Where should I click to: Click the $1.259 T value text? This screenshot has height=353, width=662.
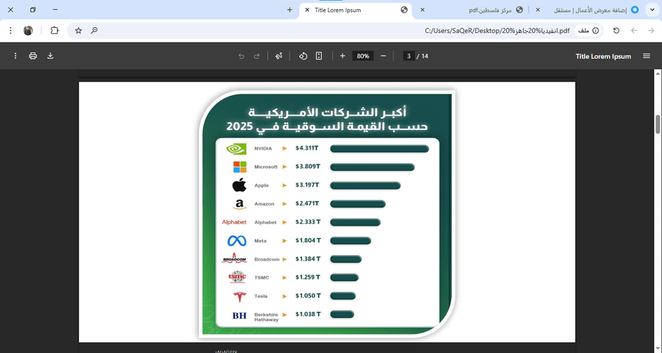click(308, 277)
